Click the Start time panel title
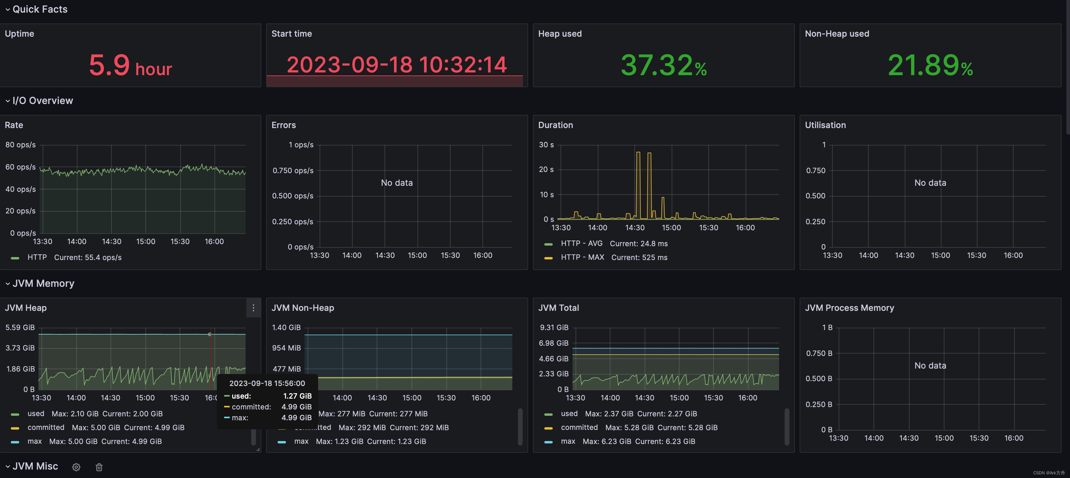The height and width of the screenshot is (478, 1070). pyautogui.click(x=292, y=34)
